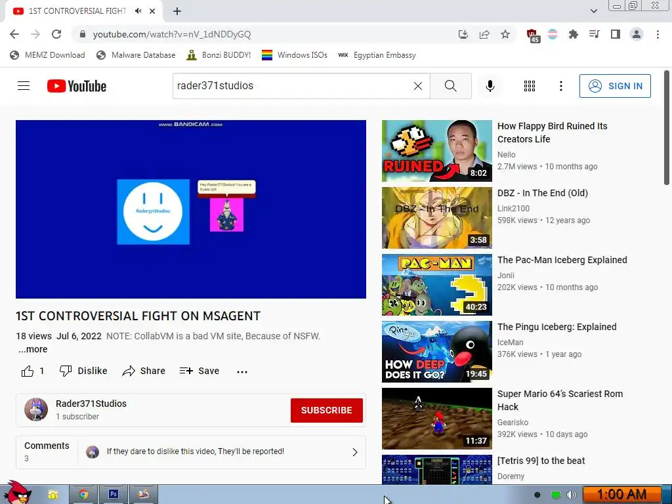Clear the search query with the X
This screenshot has width=672, height=504.
pyautogui.click(x=418, y=86)
